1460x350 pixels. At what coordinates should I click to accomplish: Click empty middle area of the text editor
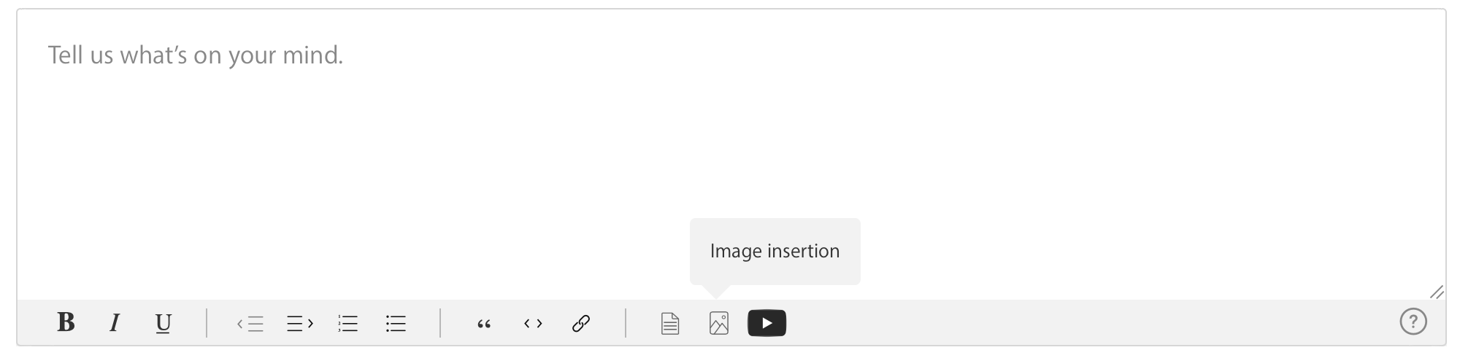730,146
